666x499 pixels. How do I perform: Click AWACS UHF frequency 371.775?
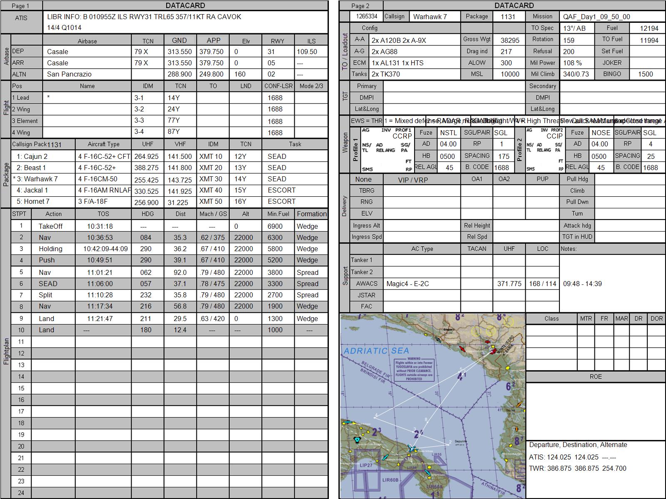coord(509,284)
